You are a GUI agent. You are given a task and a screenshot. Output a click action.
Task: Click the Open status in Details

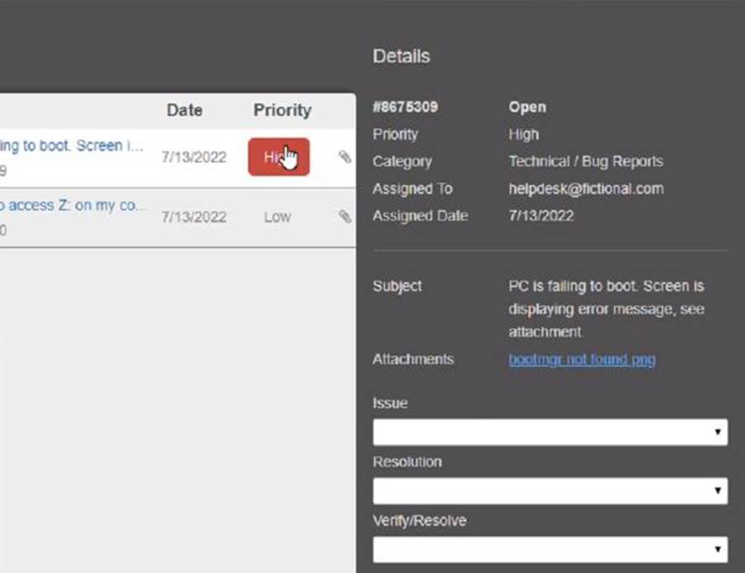pyautogui.click(x=527, y=107)
